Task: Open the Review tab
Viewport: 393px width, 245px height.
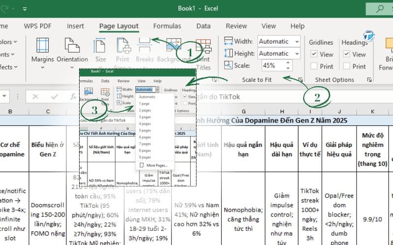Action: coord(236,26)
